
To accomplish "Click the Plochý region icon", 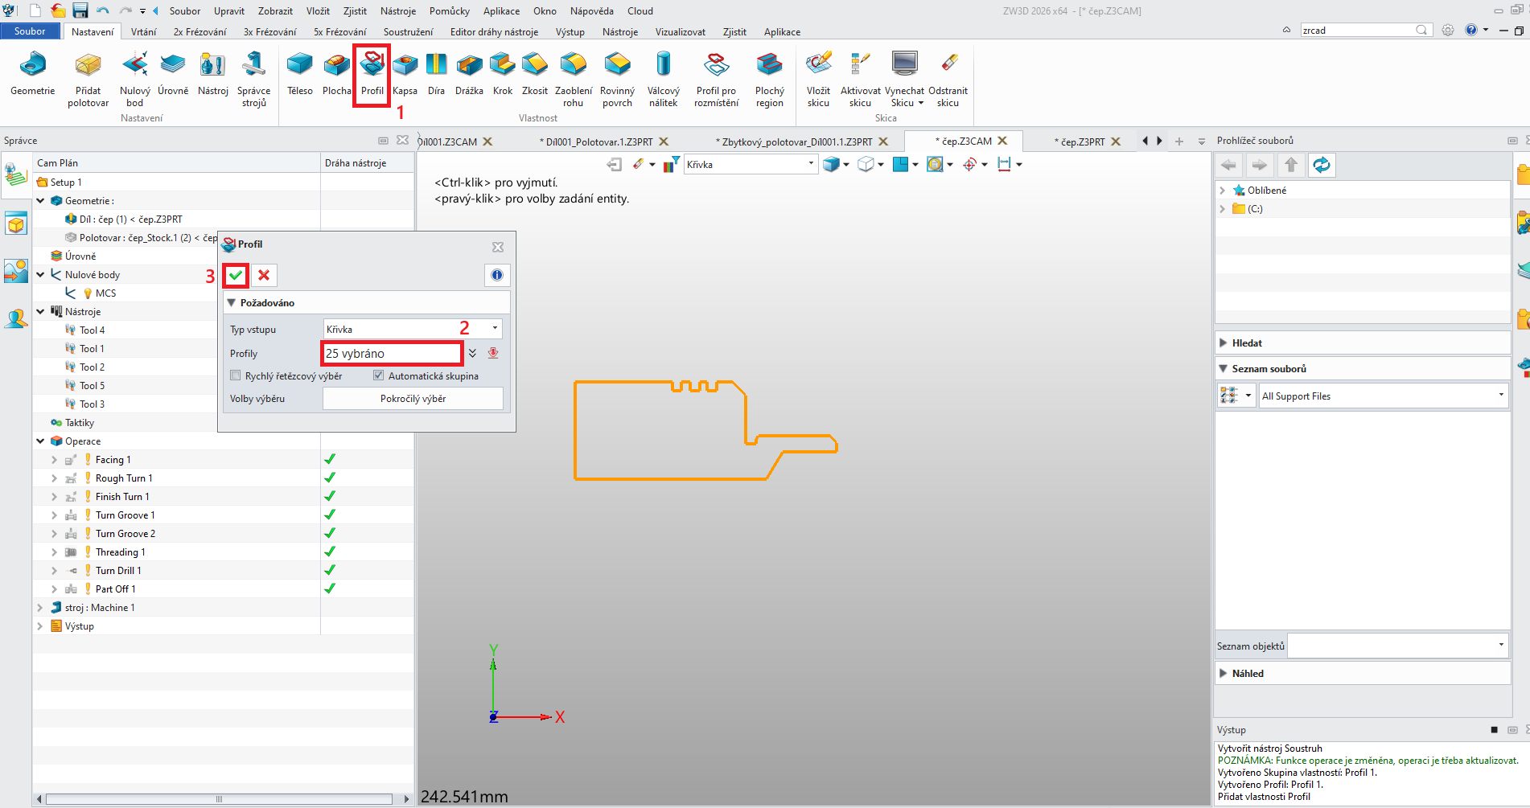I will click(x=769, y=80).
